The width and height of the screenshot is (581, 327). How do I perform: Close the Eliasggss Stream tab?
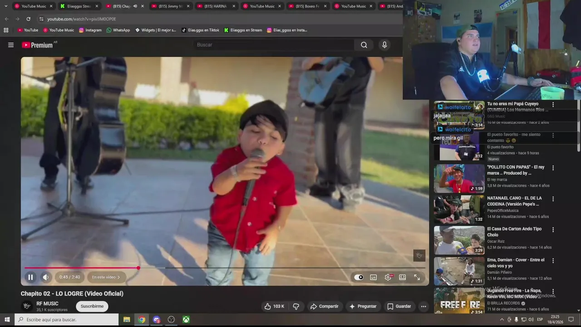click(x=97, y=6)
